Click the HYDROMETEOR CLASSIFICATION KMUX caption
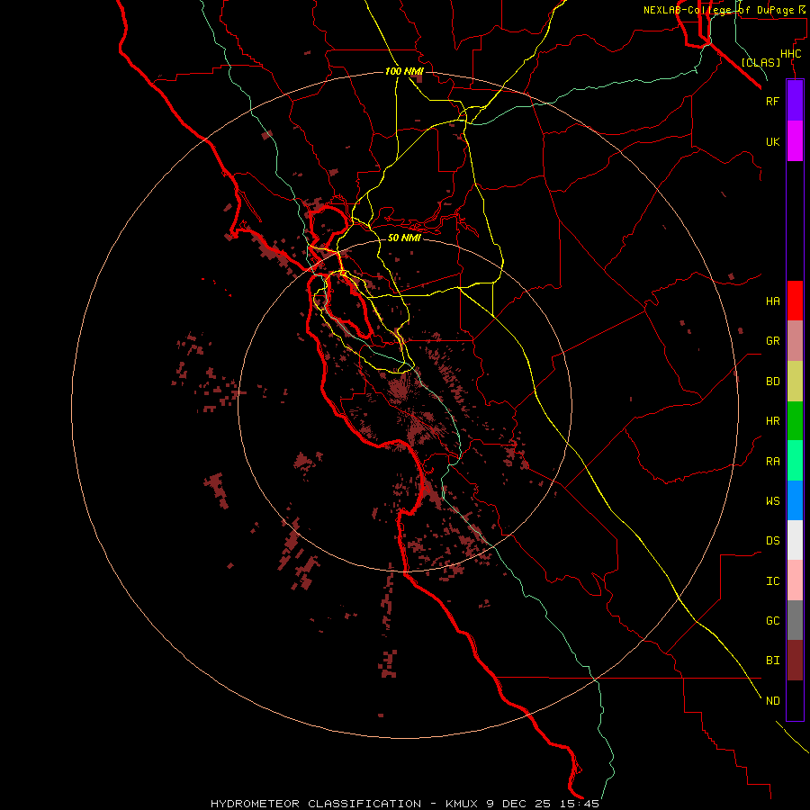 click(405, 804)
